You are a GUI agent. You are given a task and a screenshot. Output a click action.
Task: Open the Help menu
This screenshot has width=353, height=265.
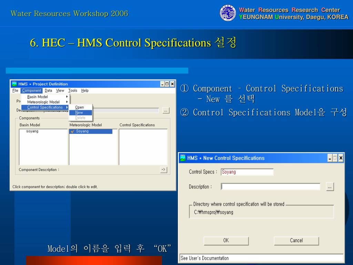85,91
